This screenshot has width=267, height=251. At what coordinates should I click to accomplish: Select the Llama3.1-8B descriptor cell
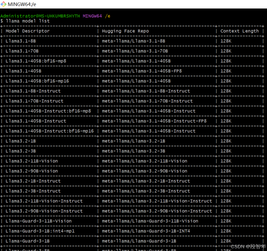click(x=21, y=41)
